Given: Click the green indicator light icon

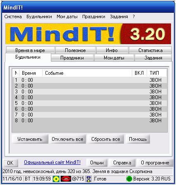Looking at the screenshot, I should [129, 179].
